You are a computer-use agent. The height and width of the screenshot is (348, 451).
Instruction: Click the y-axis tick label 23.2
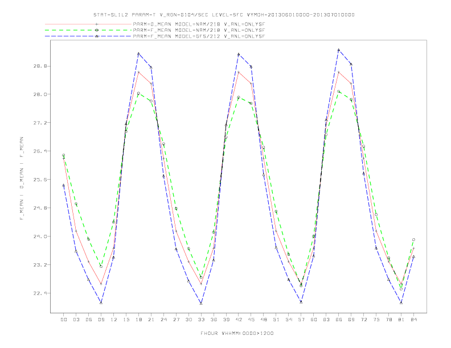pos(39,265)
